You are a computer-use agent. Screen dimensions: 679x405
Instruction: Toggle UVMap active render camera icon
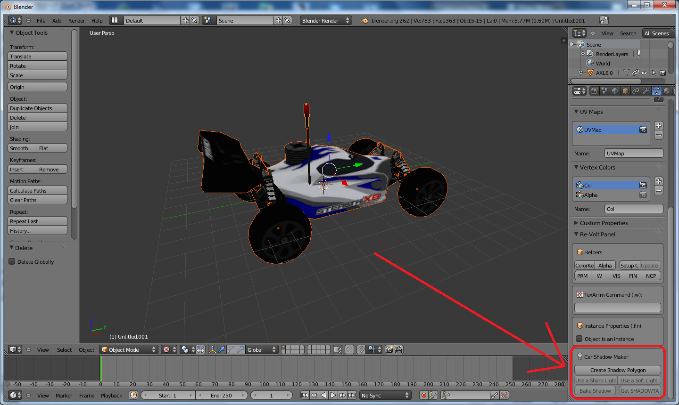pyautogui.click(x=643, y=130)
